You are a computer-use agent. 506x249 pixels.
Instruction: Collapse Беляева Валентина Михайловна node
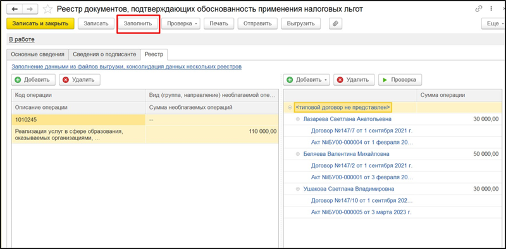point(297,154)
